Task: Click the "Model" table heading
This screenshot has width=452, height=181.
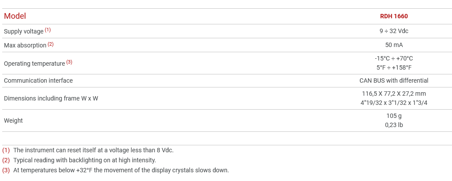Action: 15,16
